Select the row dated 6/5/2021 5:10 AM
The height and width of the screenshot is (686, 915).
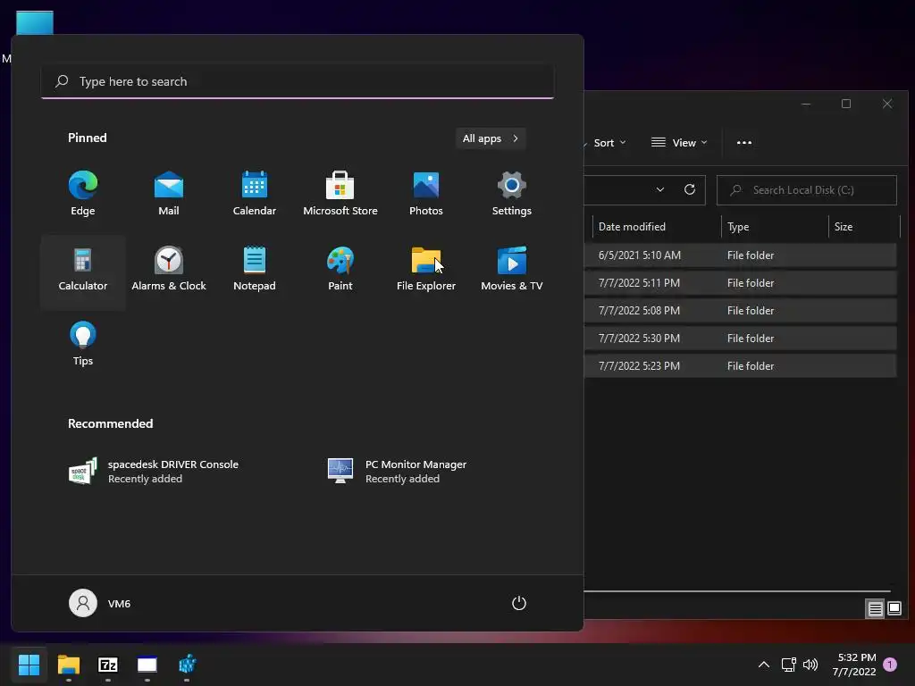click(x=740, y=255)
